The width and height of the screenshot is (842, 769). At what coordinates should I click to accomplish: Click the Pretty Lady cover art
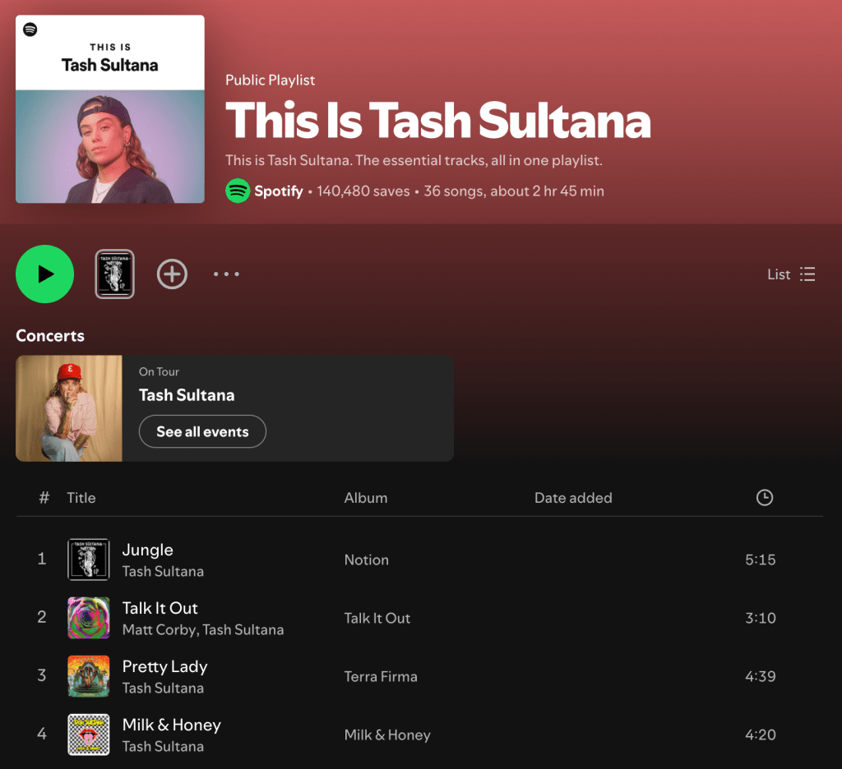coord(89,676)
